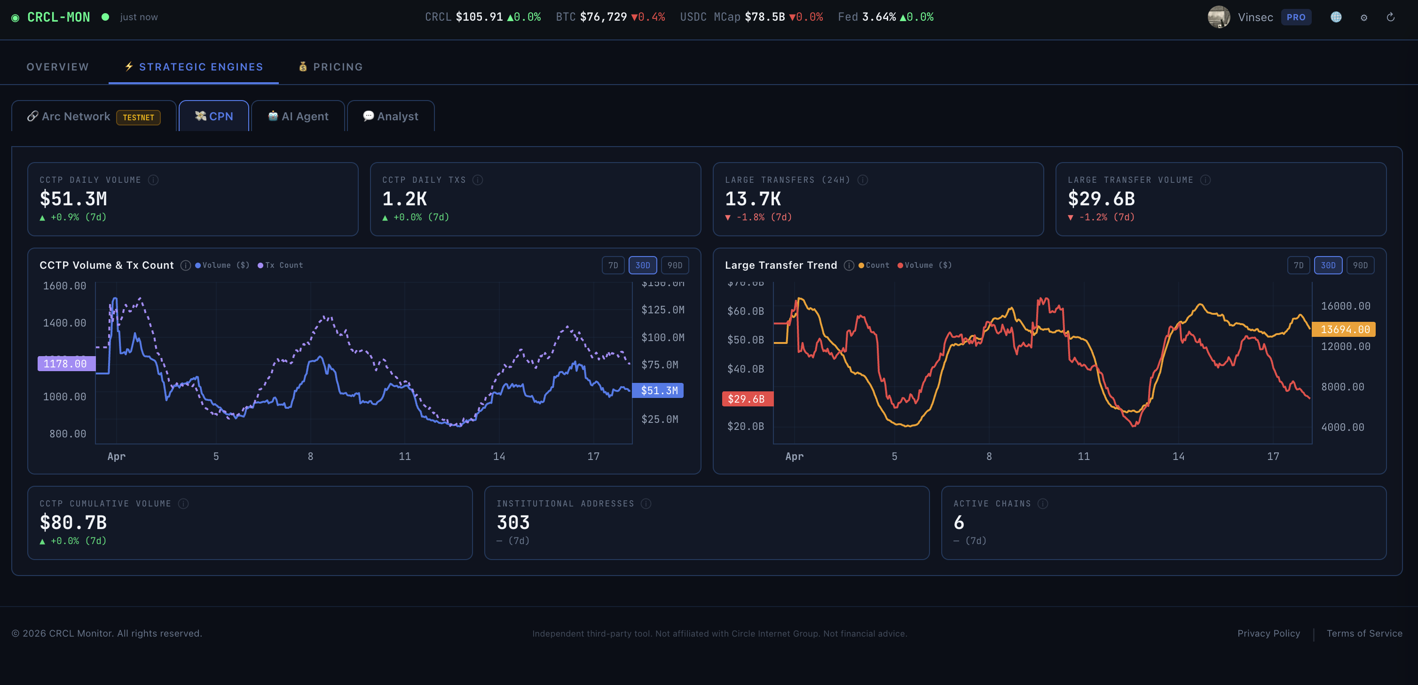Switch to the Overview tab
The height and width of the screenshot is (685, 1418).
tap(58, 67)
